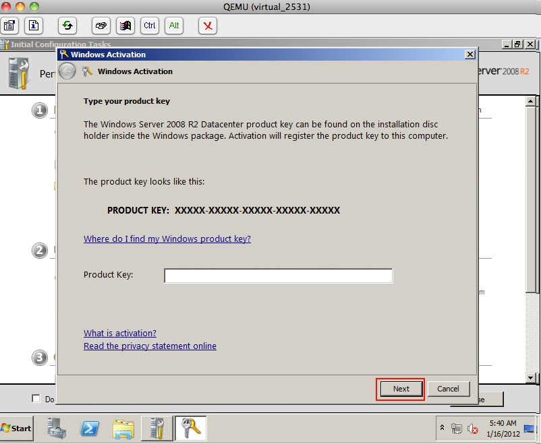Click the muted speaker tray icon
The image size is (541, 444).
(x=472, y=429)
